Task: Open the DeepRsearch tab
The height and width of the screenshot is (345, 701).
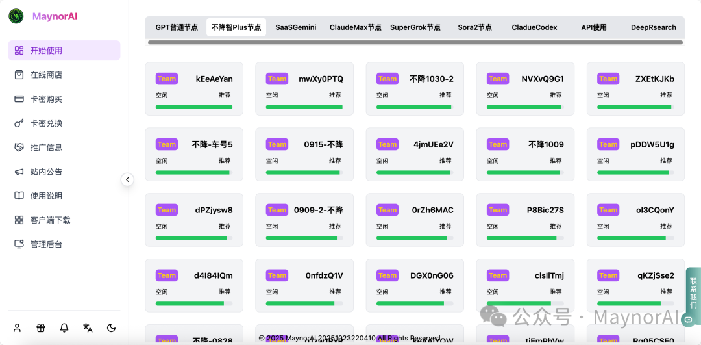Action: pyautogui.click(x=654, y=27)
